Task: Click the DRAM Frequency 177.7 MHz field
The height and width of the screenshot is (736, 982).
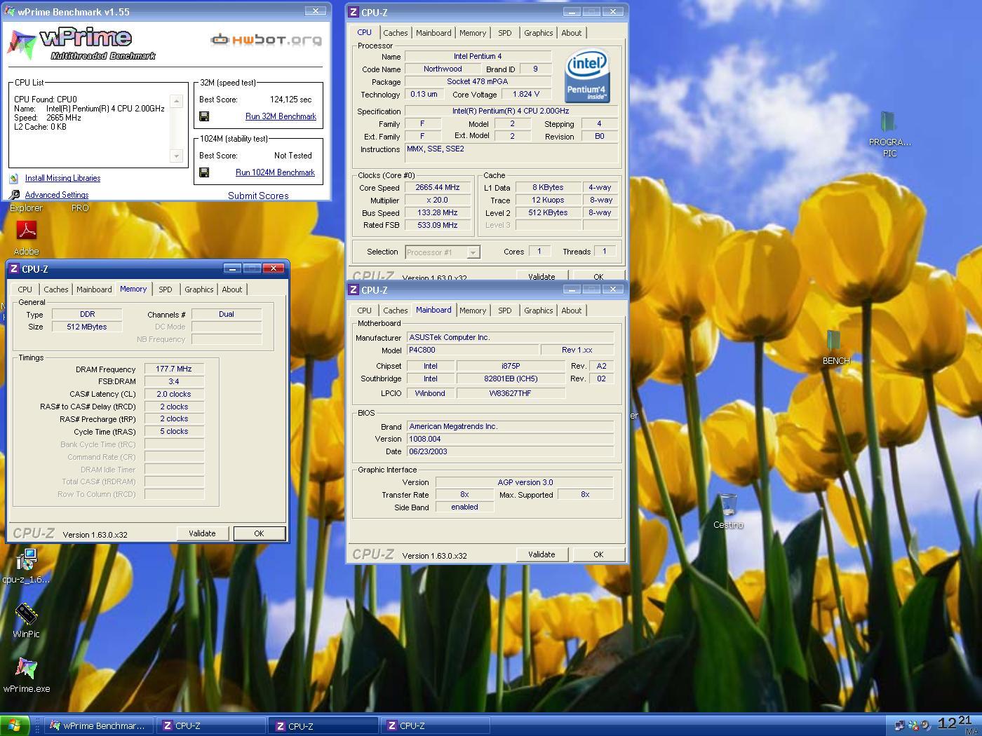Action: (x=174, y=369)
